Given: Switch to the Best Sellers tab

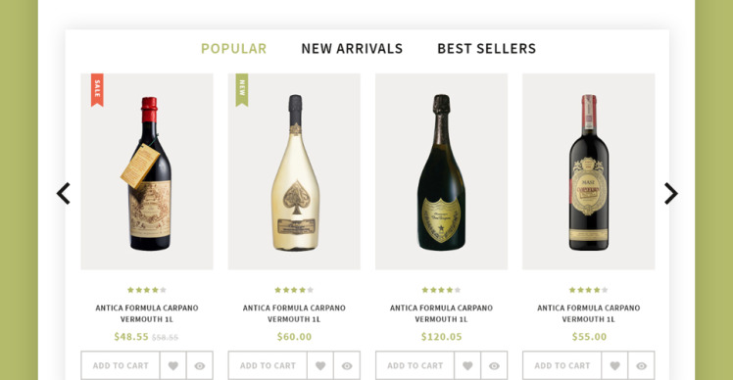Looking at the screenshot, I should 487,49.
